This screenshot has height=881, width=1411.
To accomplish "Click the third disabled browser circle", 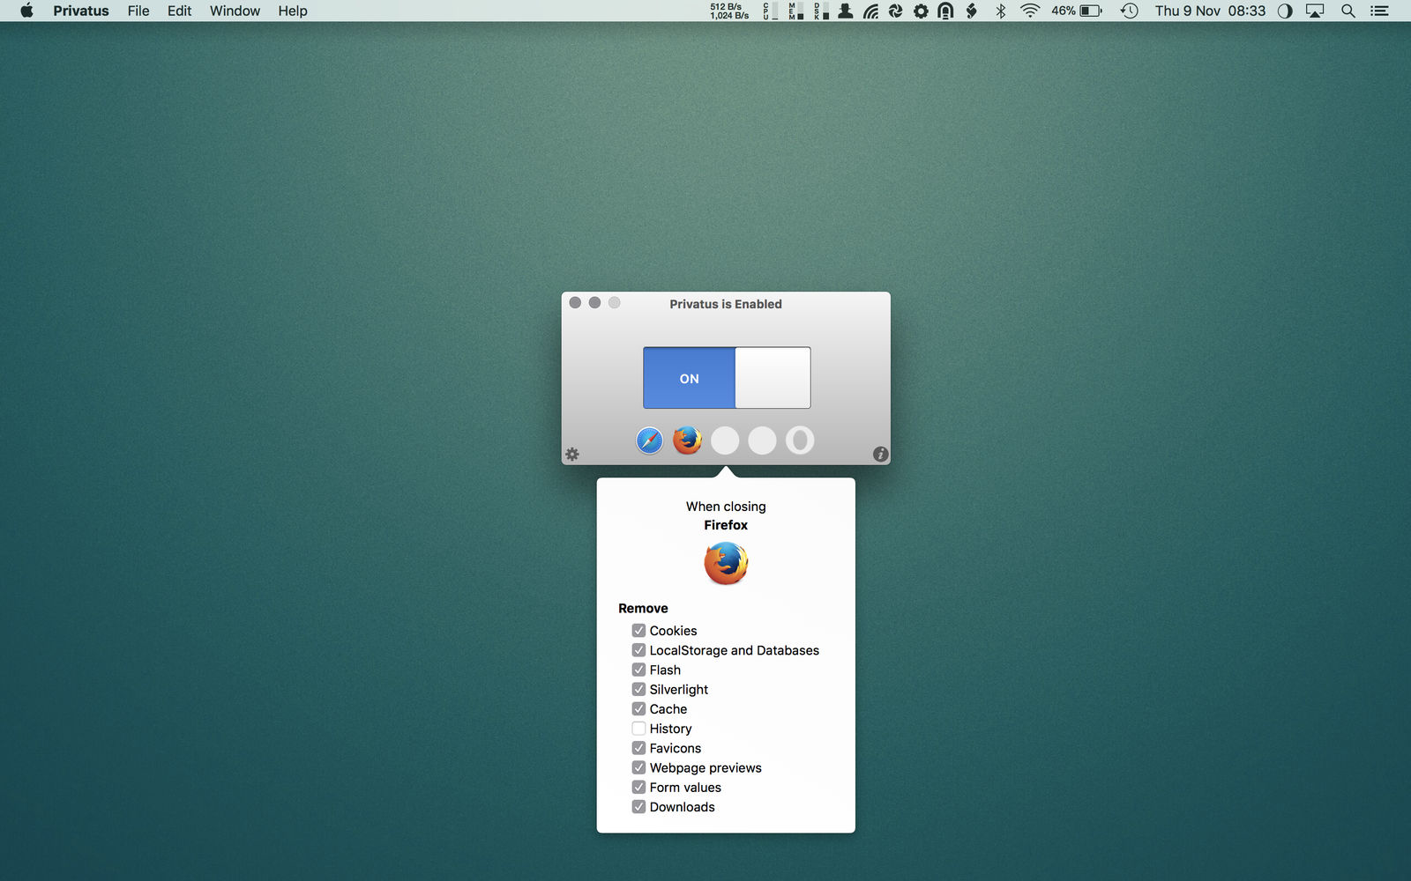I will click(x=725, y=440).
